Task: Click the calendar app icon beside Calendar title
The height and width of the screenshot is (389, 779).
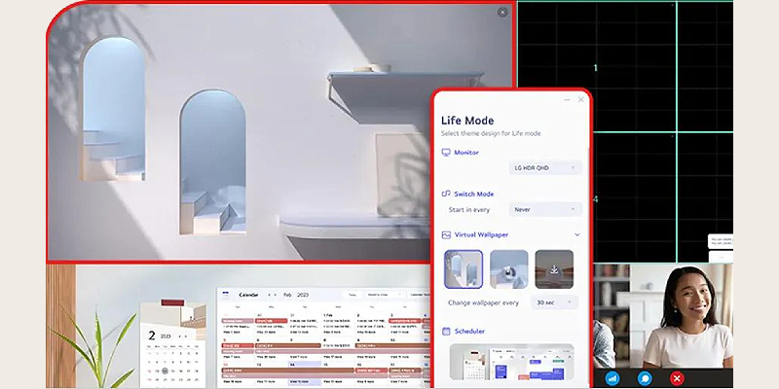Action: tap(225, 294)
